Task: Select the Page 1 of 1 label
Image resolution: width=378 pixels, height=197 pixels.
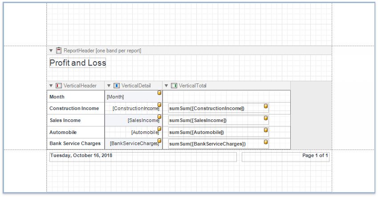Action: click(x=285, y=157)
